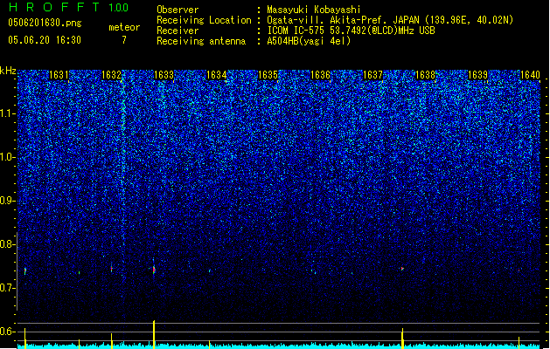
Task: Click the tallest yellow power spike under 1633
Action: [154, 334]
